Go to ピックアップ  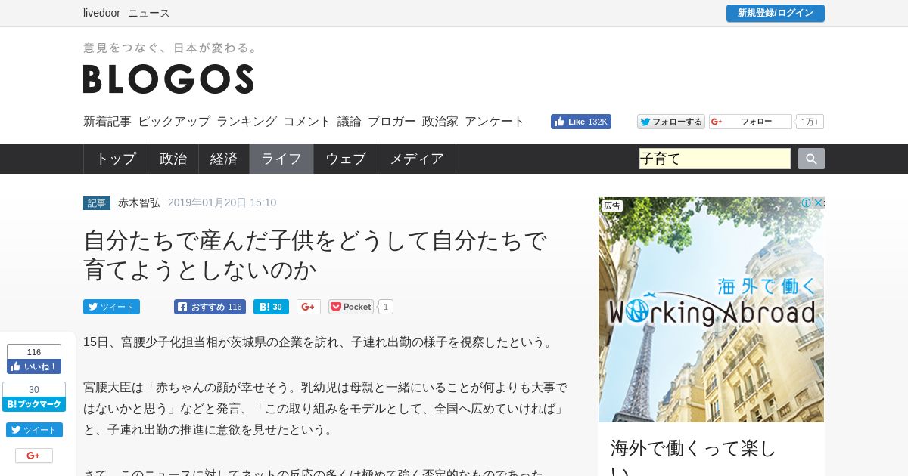point(174,122)
